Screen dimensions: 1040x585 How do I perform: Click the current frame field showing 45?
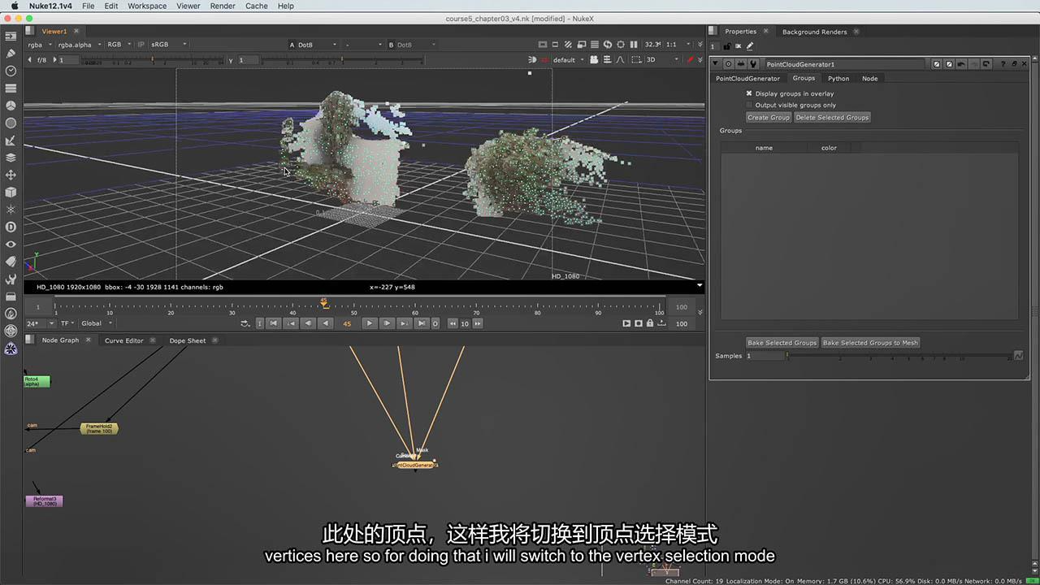click(x=347, y=323)
